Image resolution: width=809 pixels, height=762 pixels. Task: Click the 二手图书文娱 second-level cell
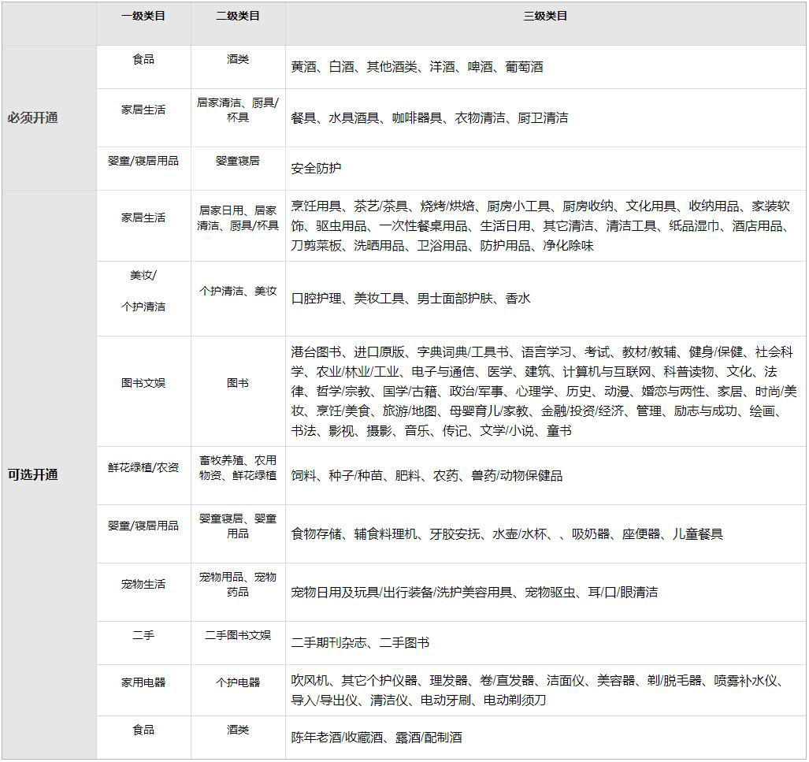tap(238, 634)
